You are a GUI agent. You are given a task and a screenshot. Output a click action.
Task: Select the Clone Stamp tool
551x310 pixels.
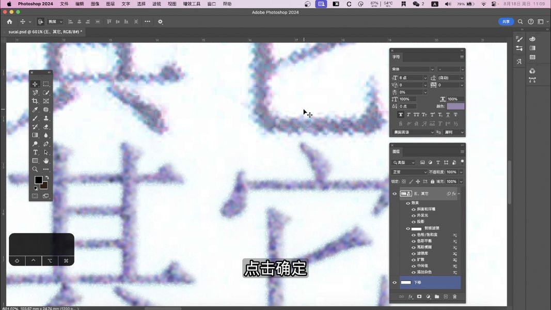point(46,118)
